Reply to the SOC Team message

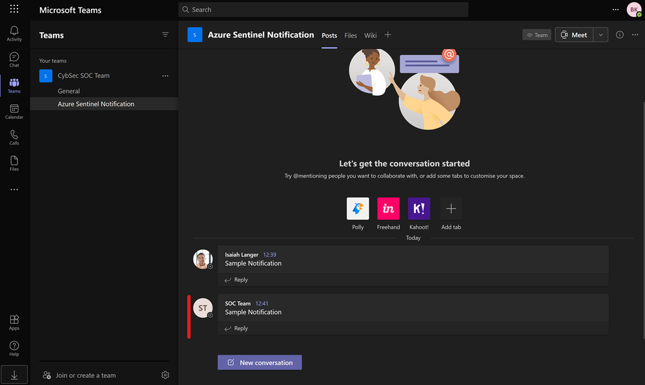[x=236, y=328]
